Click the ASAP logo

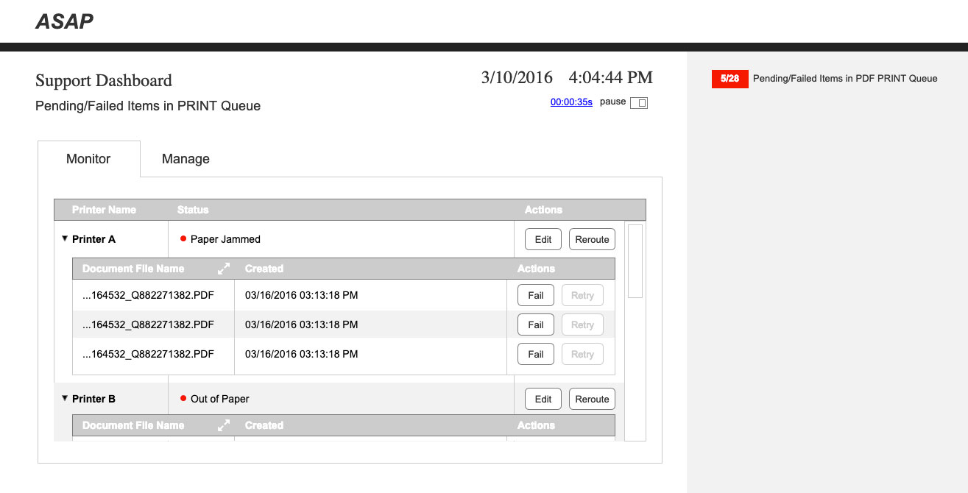click(x=65, y=21)
